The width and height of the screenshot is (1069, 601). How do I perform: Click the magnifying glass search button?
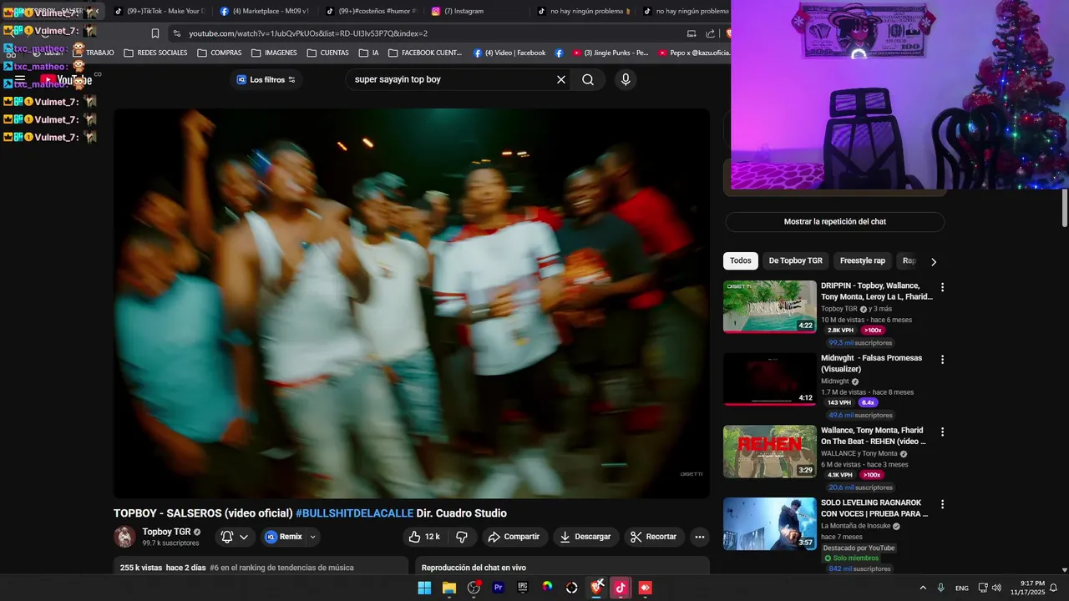click(x=588, y=80)
